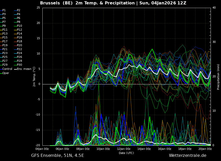Image resolution: width=221 pixels, height=161 pixels.
Task: Select the P13 legend label
Action: 5,34
